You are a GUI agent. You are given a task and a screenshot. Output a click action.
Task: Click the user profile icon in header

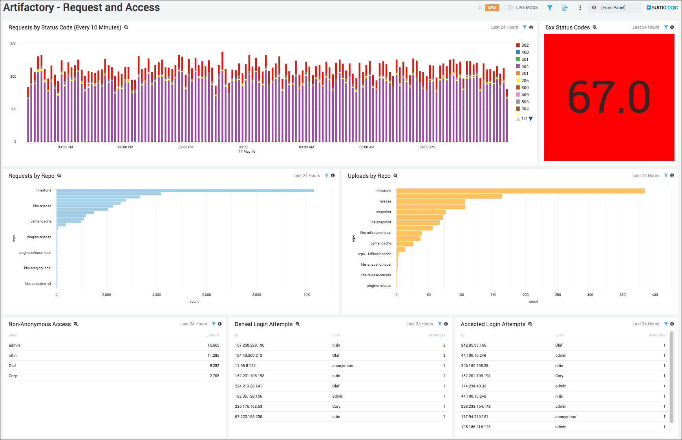click(480, 7)
